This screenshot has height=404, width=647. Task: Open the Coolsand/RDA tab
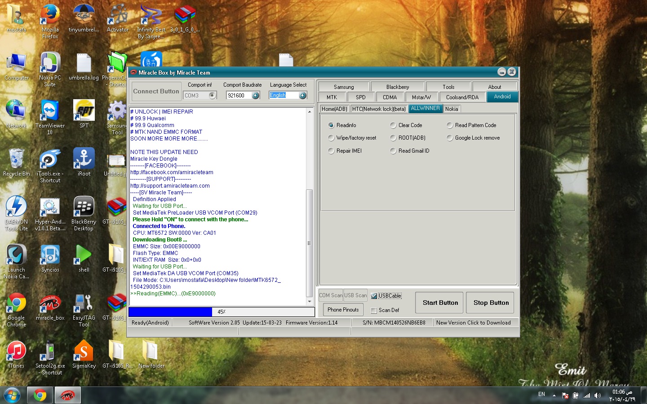pos(462,97)
